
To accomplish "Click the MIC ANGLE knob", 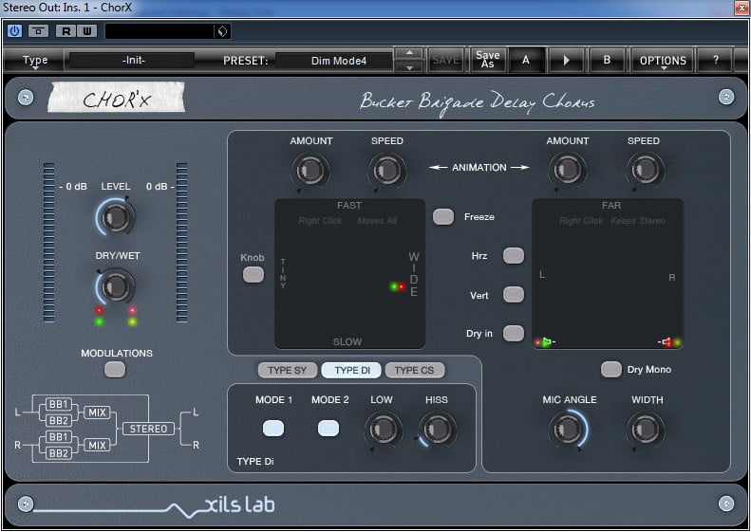I will pos(567,429).
